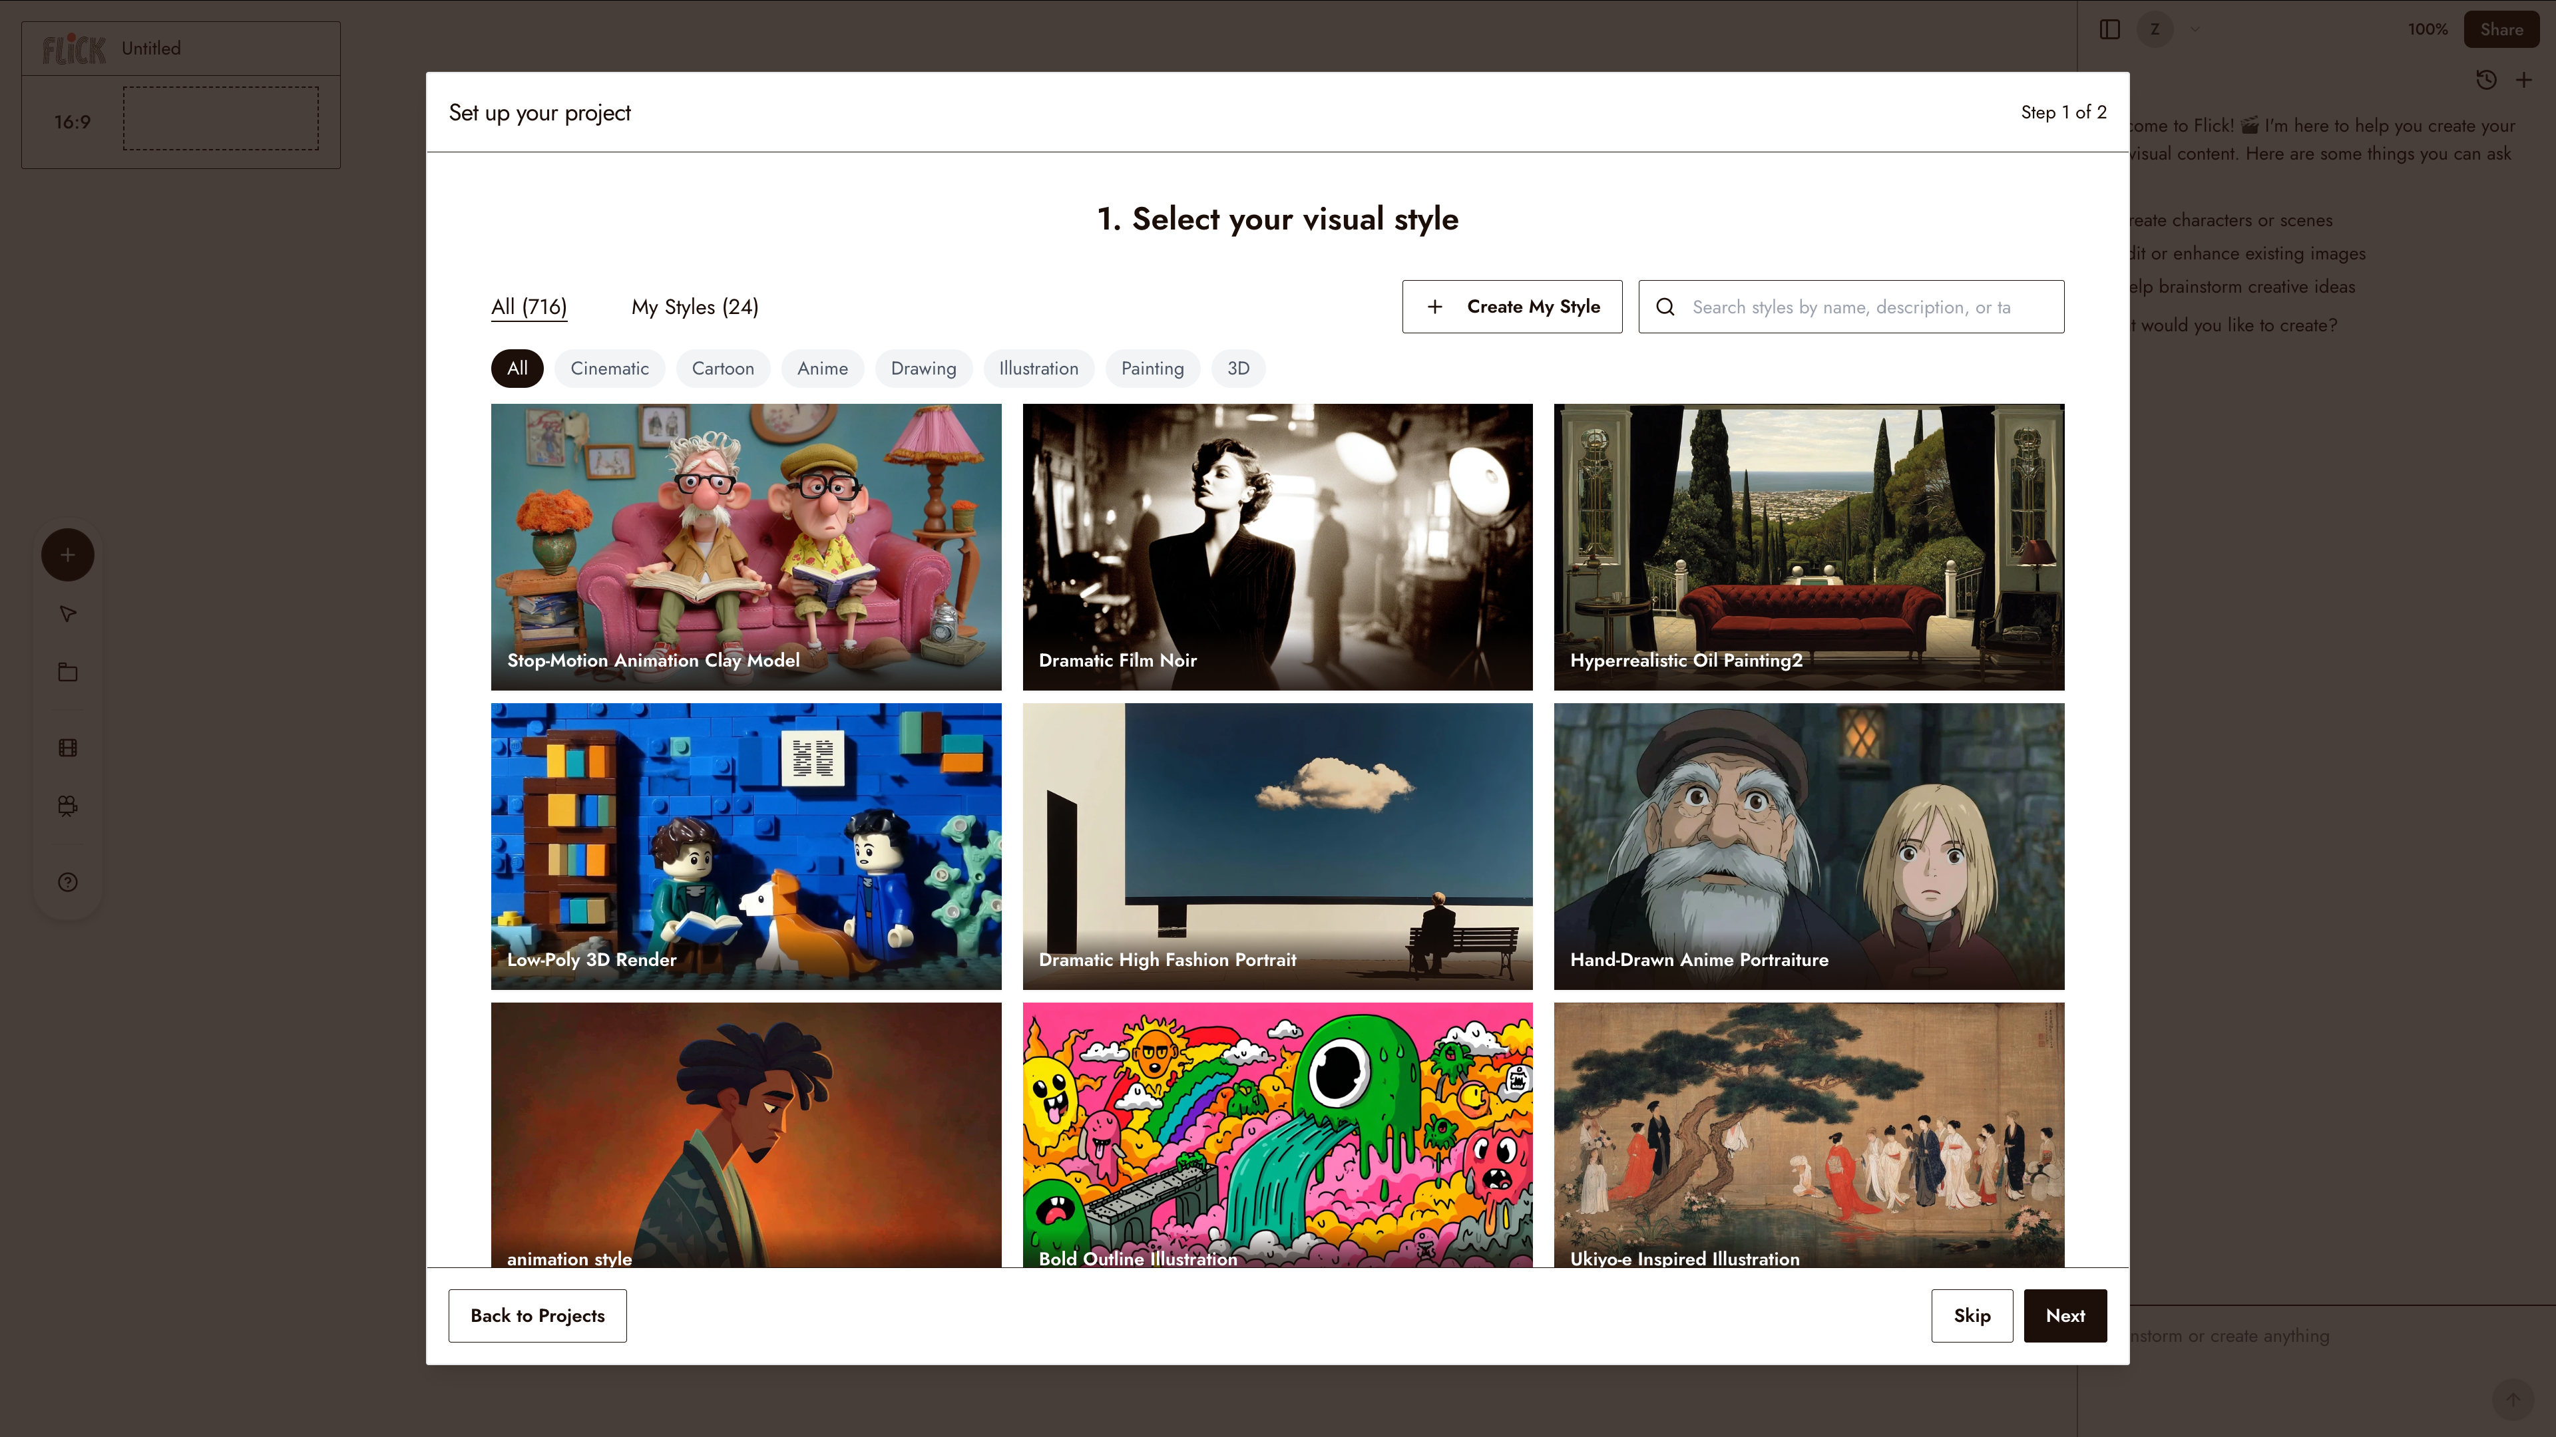
Task: Choose the Dramatic Film Noir style thumbnail
Action: pyautogui.click(x=1277, y=546)
